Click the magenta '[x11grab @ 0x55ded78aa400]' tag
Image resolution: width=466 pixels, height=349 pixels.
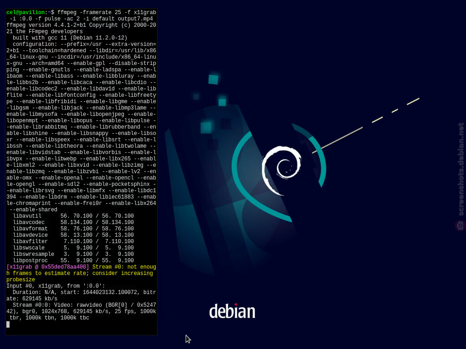pyautogui.click(x=48, y=267)
